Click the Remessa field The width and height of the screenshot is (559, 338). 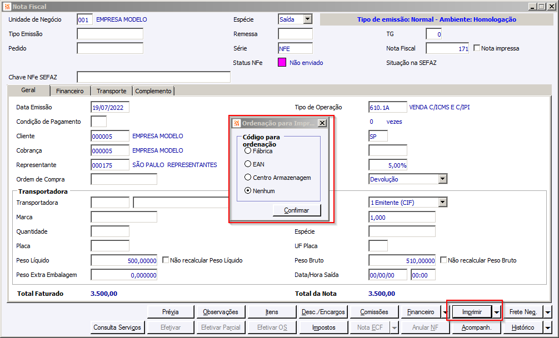[x=295, y=34]
